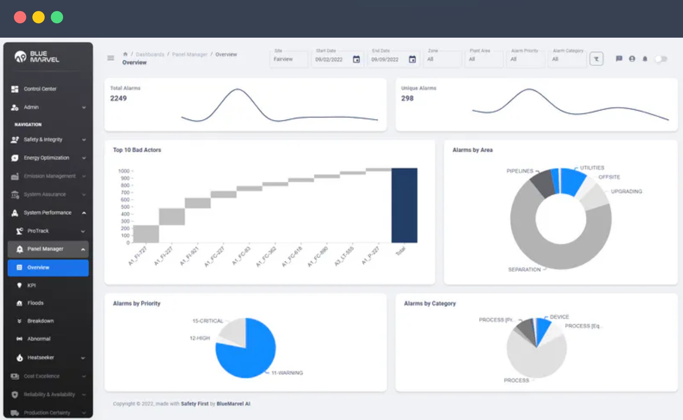
Task: Toggle the switch in the top bar
Action: tap(661, 59)
